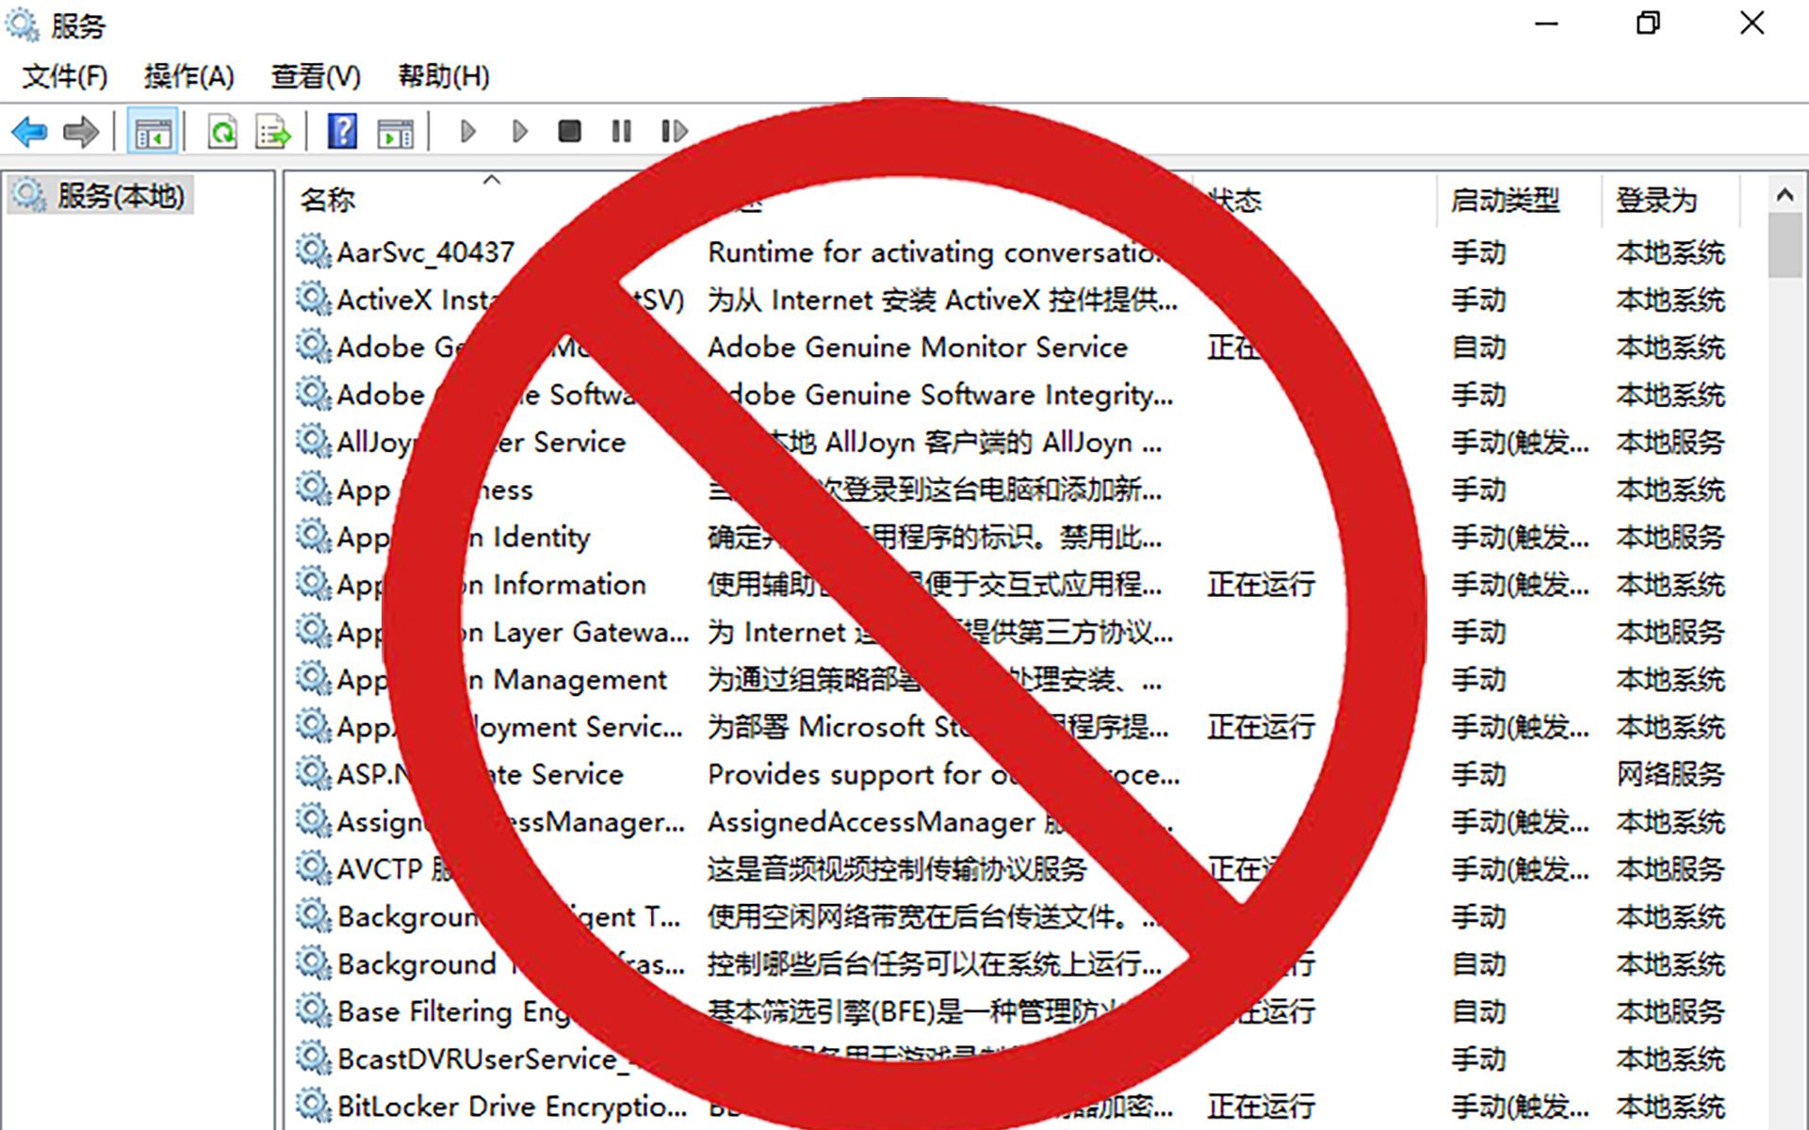The height and width of the screenshot is (1130, 1809).
Task: Click the blue Back arrow toolbar icon
Action: tap(29, 132)
